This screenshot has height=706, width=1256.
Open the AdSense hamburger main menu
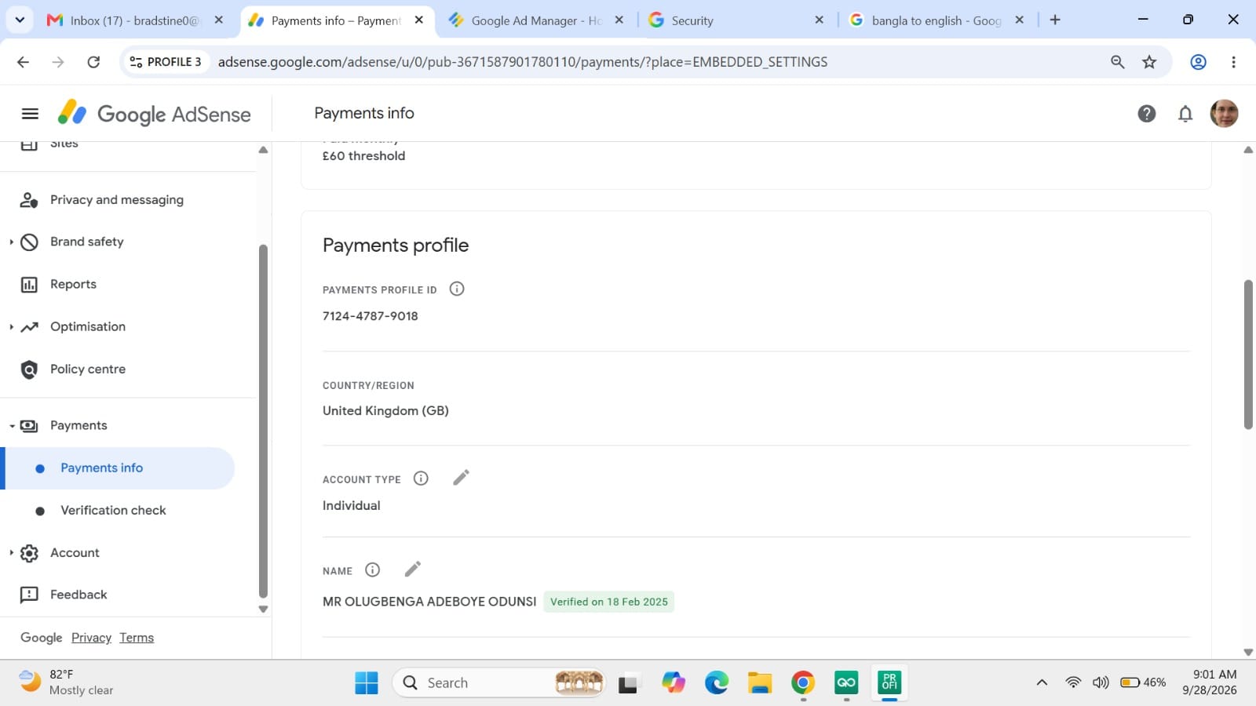pyautogui.click(x=30, y=114)
